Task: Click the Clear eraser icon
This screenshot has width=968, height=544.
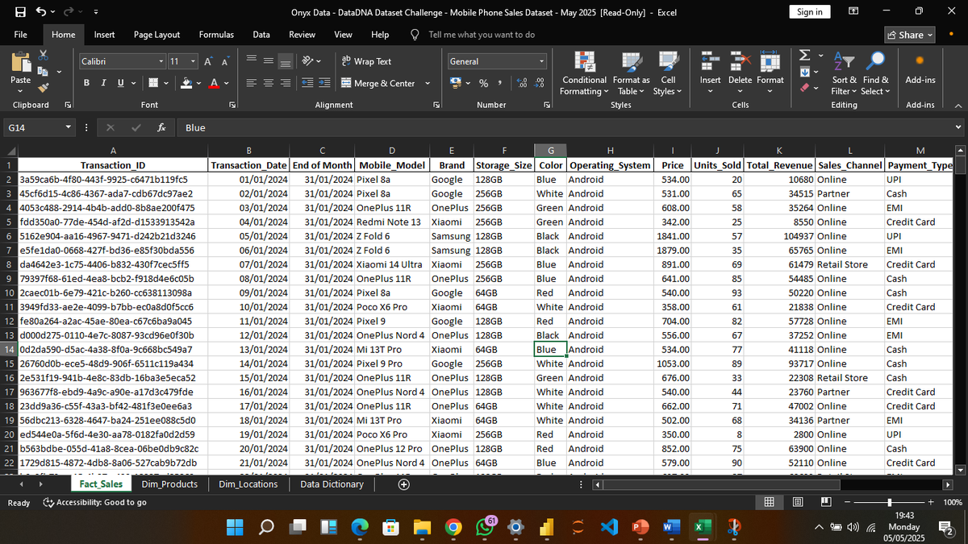Action: (803, 89)
